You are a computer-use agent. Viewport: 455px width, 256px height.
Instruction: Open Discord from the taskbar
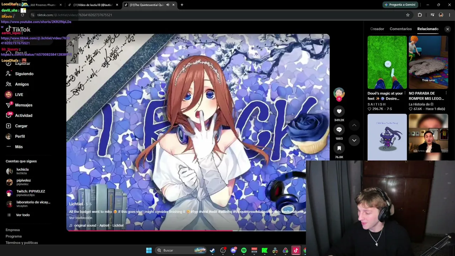coord(234,250)
